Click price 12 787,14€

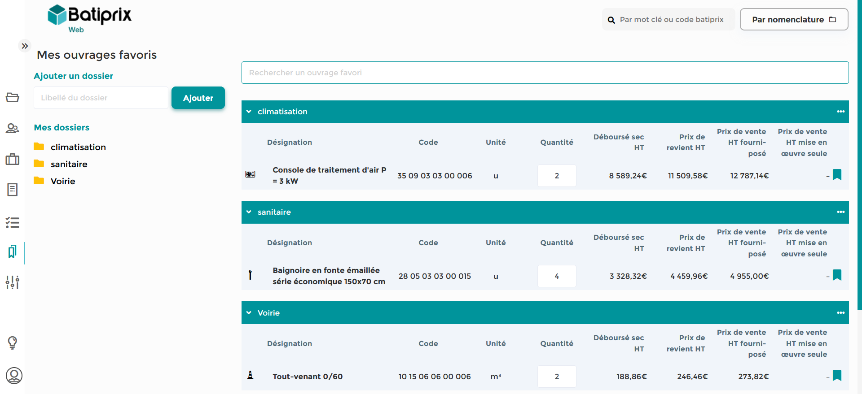click(x=749, y=176)
